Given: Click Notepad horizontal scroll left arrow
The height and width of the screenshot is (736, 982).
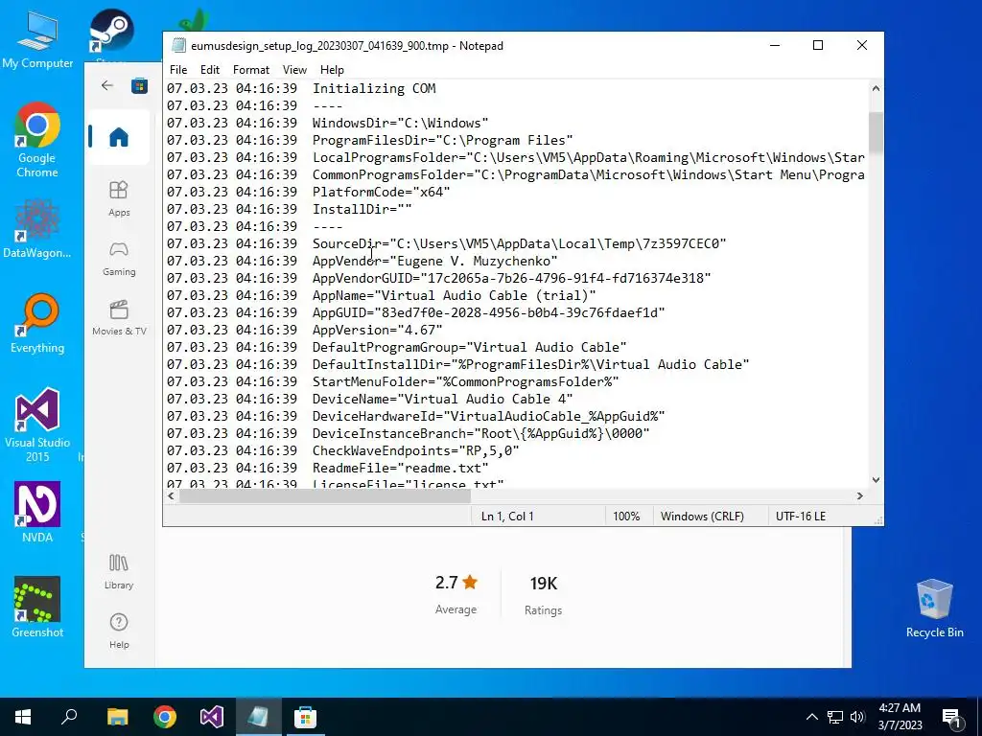Looking at the screenshot, I should (x=171, y=495).
